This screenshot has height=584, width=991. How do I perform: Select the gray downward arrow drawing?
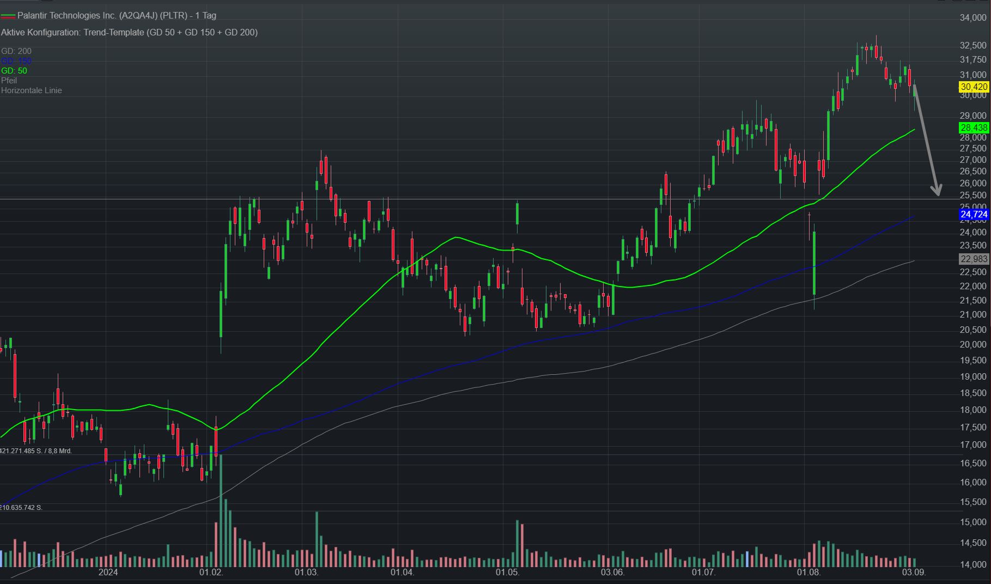pos(926,141)
